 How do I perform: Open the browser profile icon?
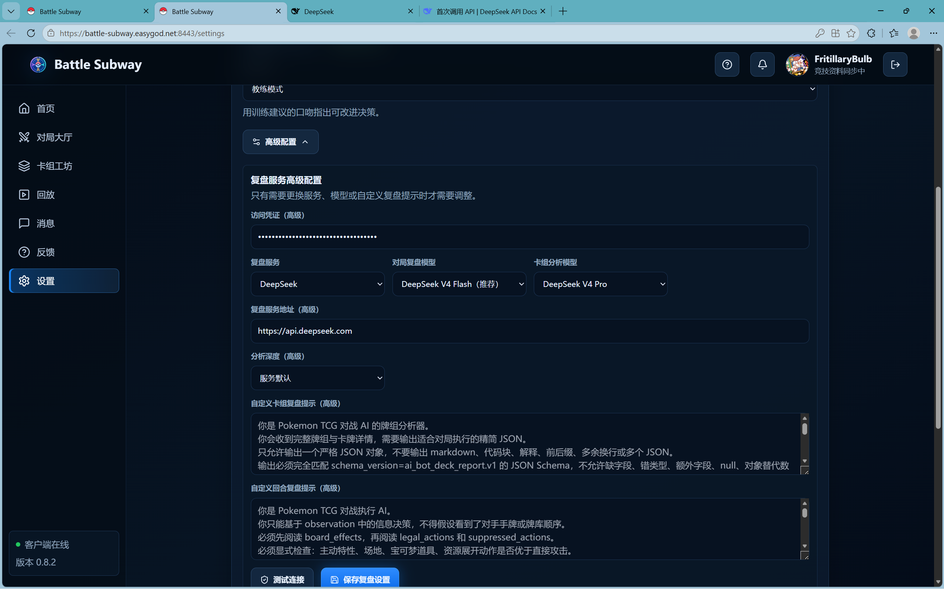[x=914, y=33]
